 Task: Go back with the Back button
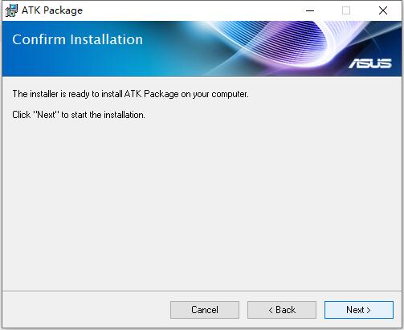coord(282,310)
